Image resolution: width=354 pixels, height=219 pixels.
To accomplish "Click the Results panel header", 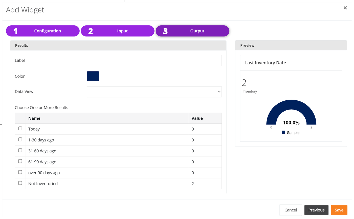I will [118, 46].
